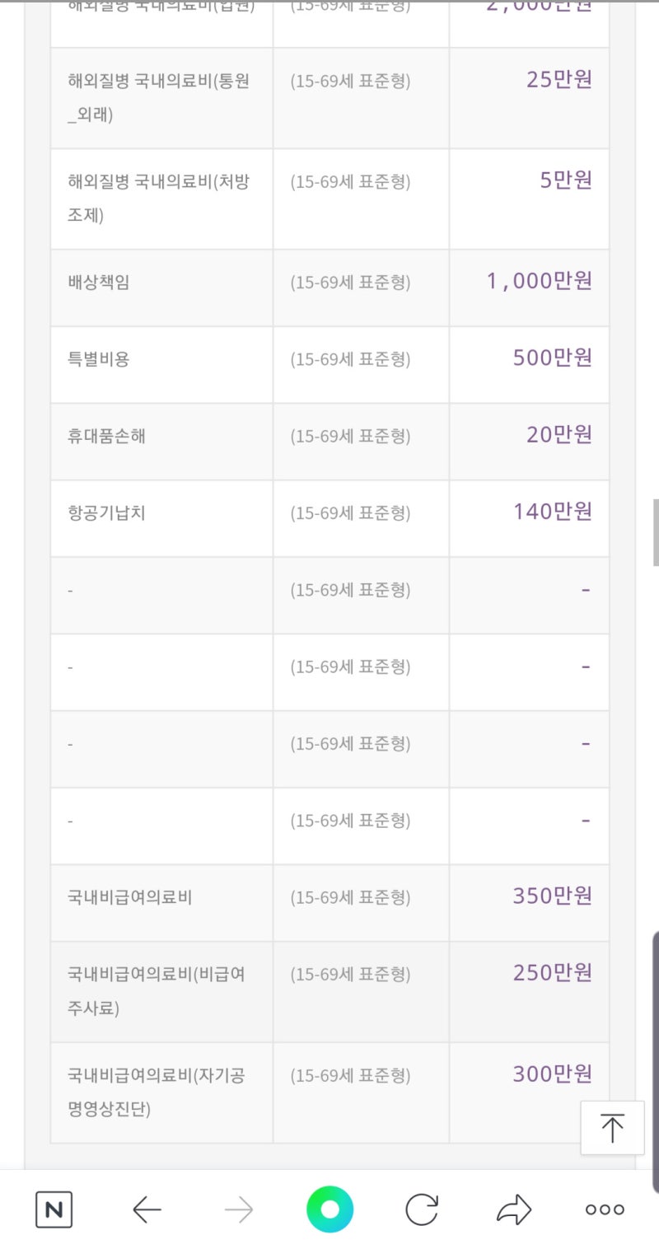Screen dimensions: 659x1249
Task: Click the page scrollbar thumb on right edge
Action: tap(656, 532)
